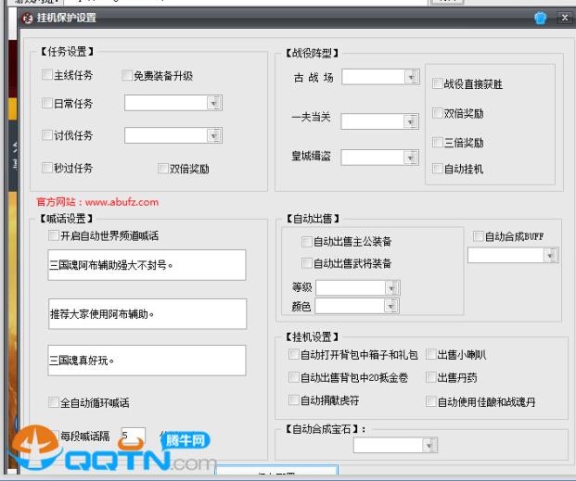Expand the 颜色 color dropdown
576x481 pixels.
coord(404,306)
